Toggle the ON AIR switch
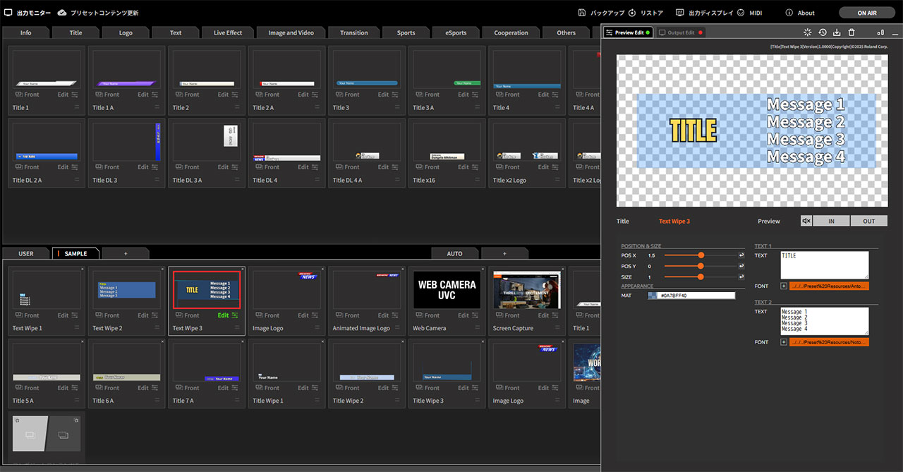Screen dimensions: 903x472 866,13
